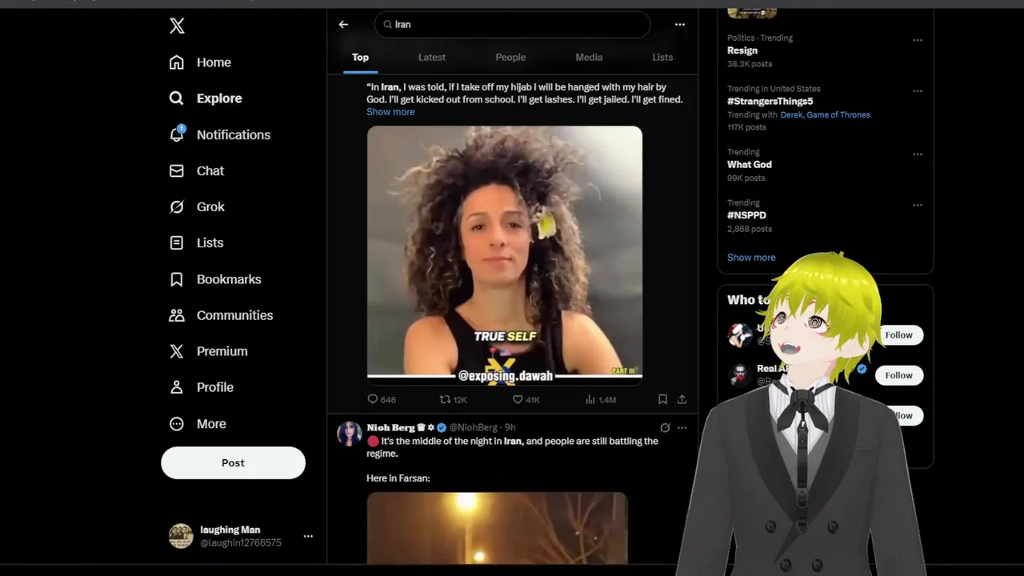Bookmark the hijab video post
The width and height of the screenshot is (1024, 576).
[662, 399]
